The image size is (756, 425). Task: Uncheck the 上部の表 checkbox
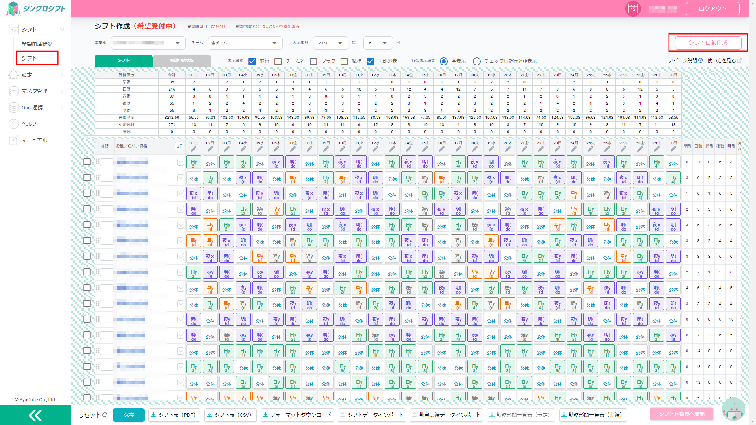[370, 61]
